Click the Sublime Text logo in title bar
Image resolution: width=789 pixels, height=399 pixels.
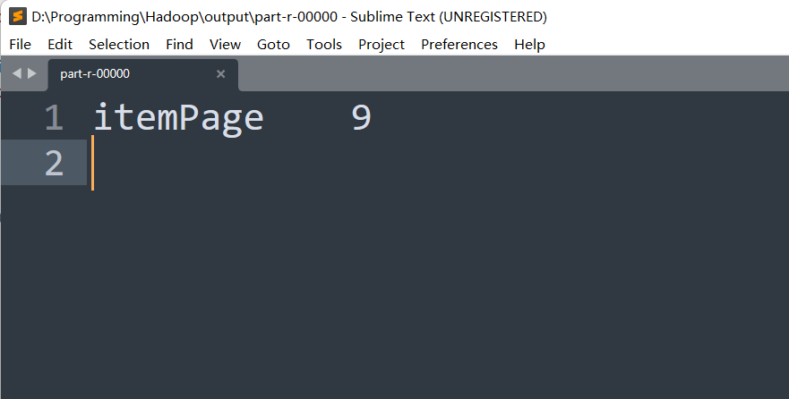[x=17, y=16]
